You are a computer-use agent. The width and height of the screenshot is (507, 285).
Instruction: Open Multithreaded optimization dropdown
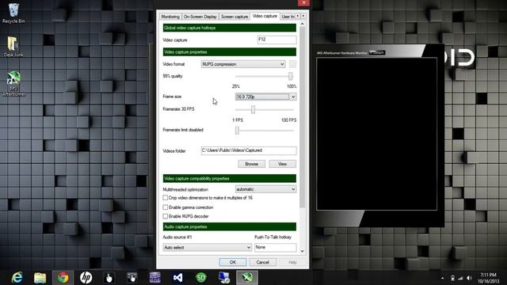[265, 189]
